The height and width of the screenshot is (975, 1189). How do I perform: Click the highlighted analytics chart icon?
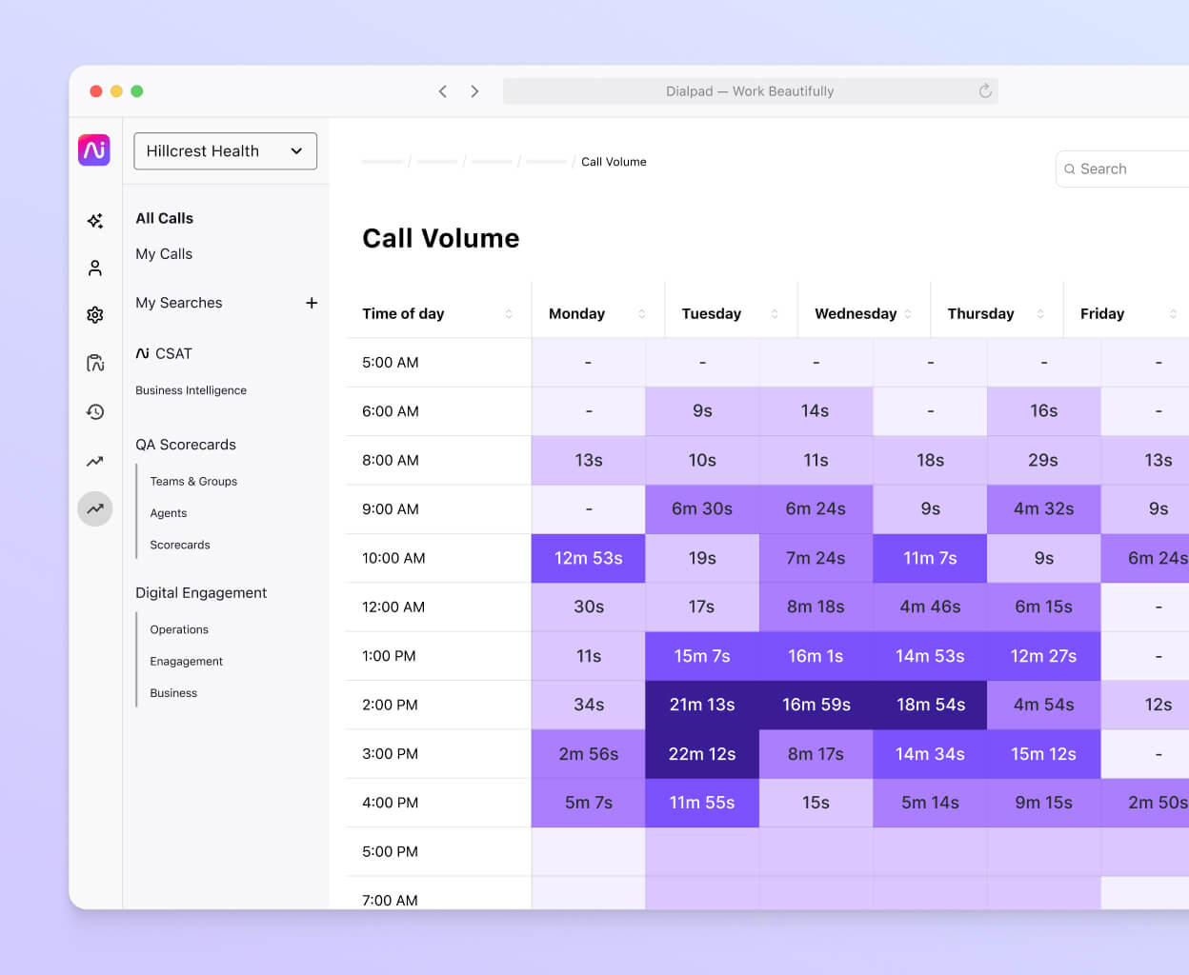94,509
